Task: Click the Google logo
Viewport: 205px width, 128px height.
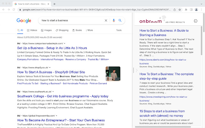Action: [24, 20]
